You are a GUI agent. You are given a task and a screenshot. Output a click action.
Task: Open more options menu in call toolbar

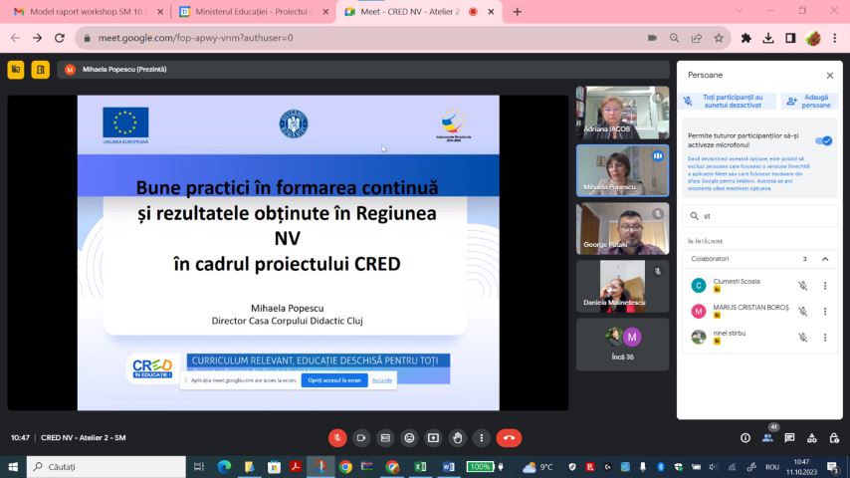(481, 438)
